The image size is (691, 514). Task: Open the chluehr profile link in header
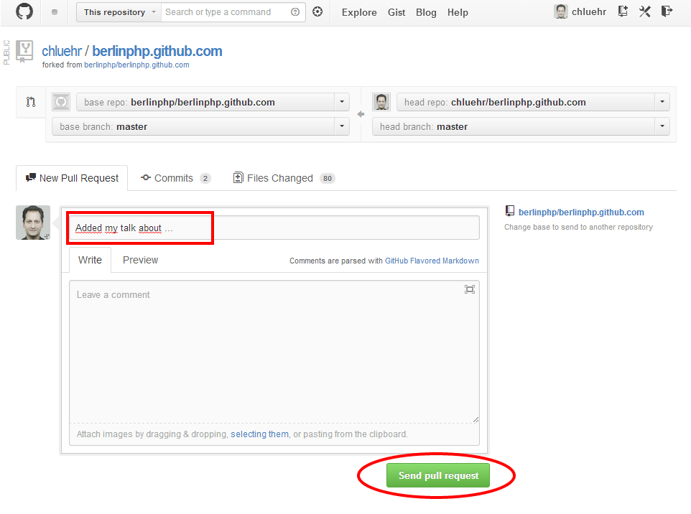coord(589,12)
